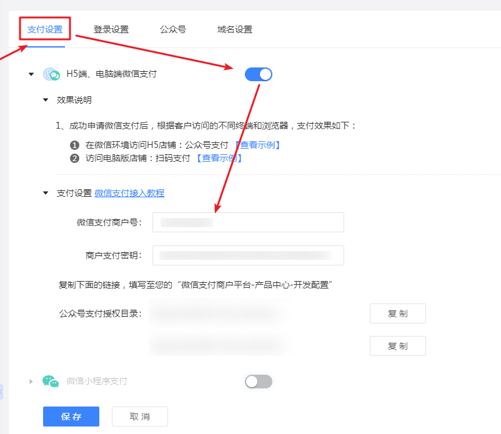Screen dimensions: 501x434
Task: Focus the 微信支付商户号 input field
Action: click(x=248, y=222)
